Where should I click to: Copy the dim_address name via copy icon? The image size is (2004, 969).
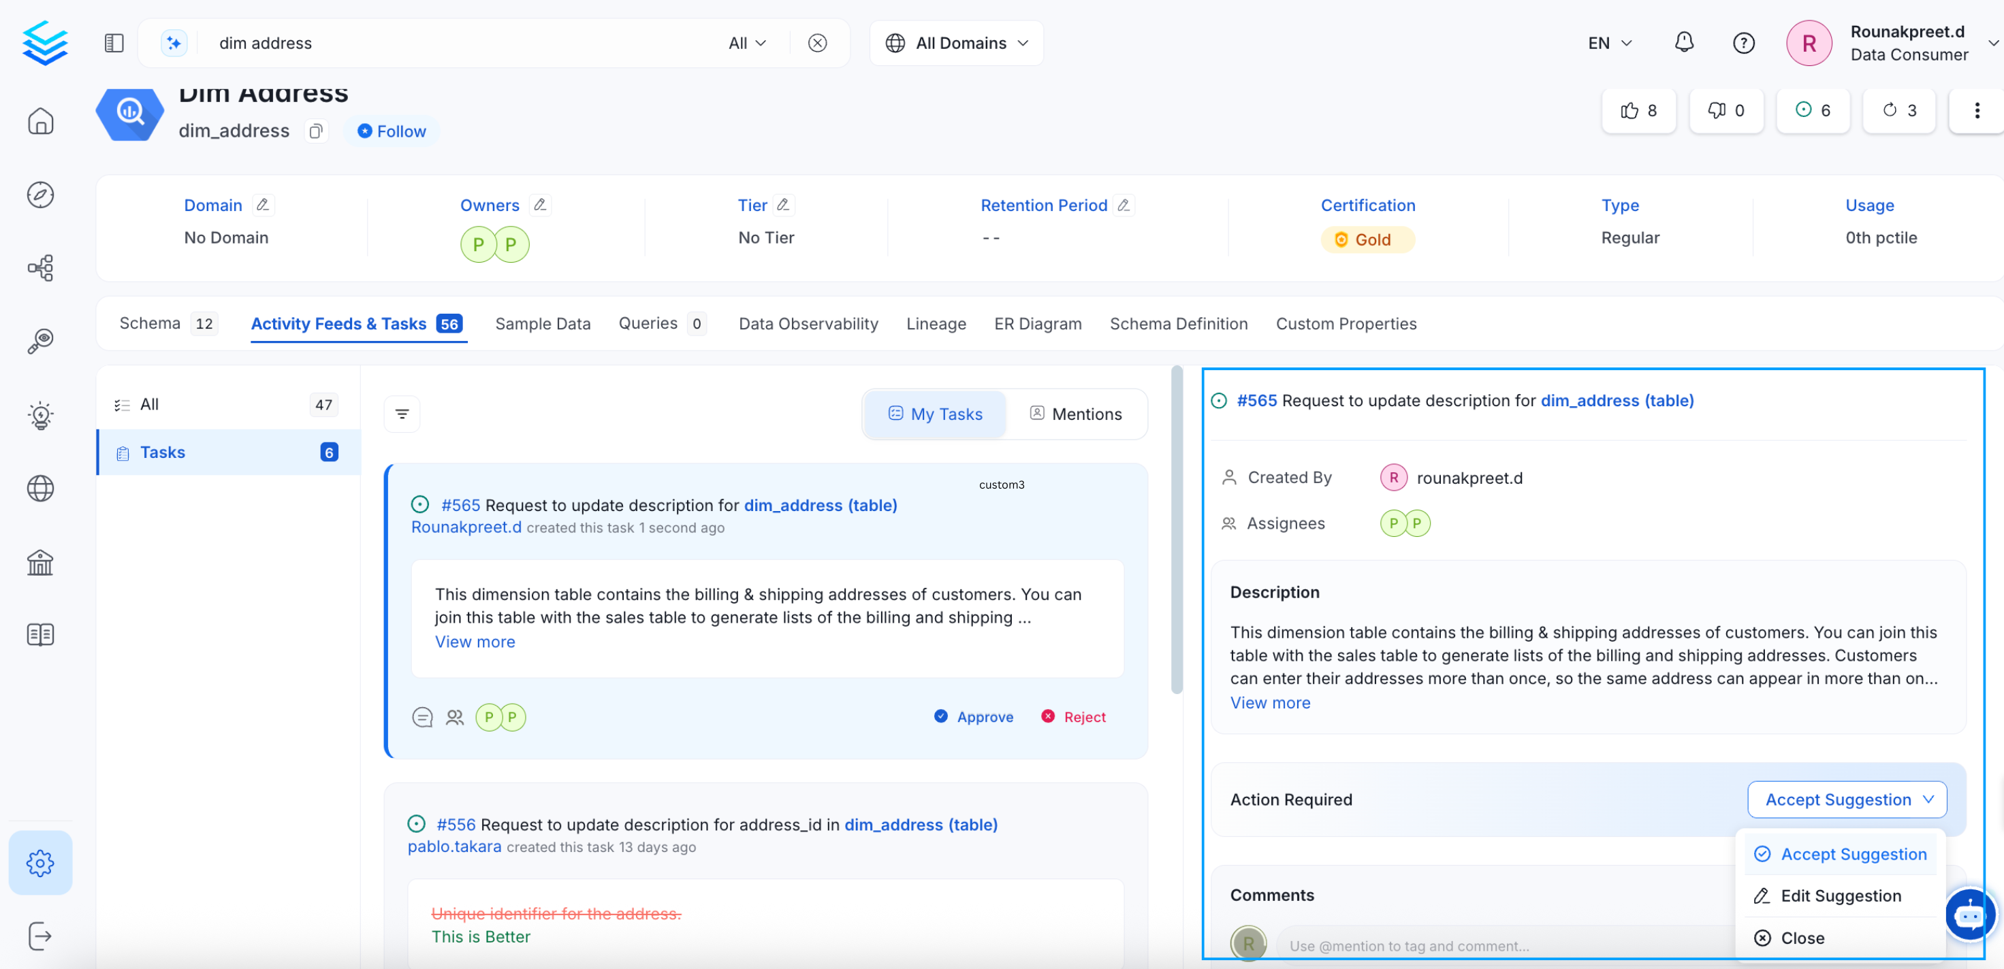tap(315, 131)
